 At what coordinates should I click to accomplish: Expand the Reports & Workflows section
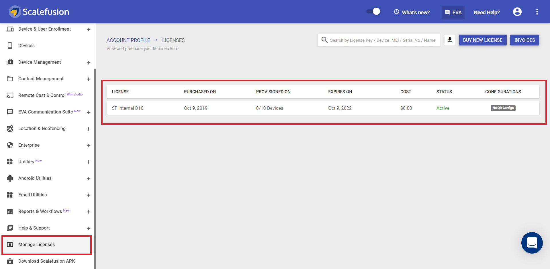click(89, 212)
